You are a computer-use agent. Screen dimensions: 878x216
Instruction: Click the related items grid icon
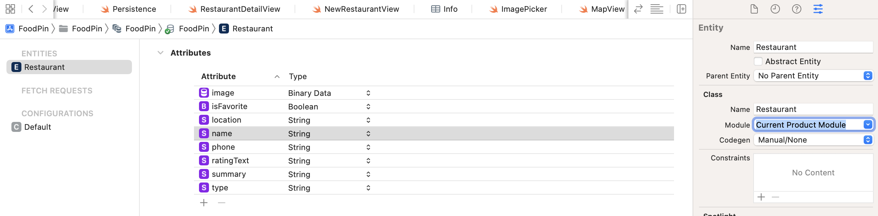point(10,8)
